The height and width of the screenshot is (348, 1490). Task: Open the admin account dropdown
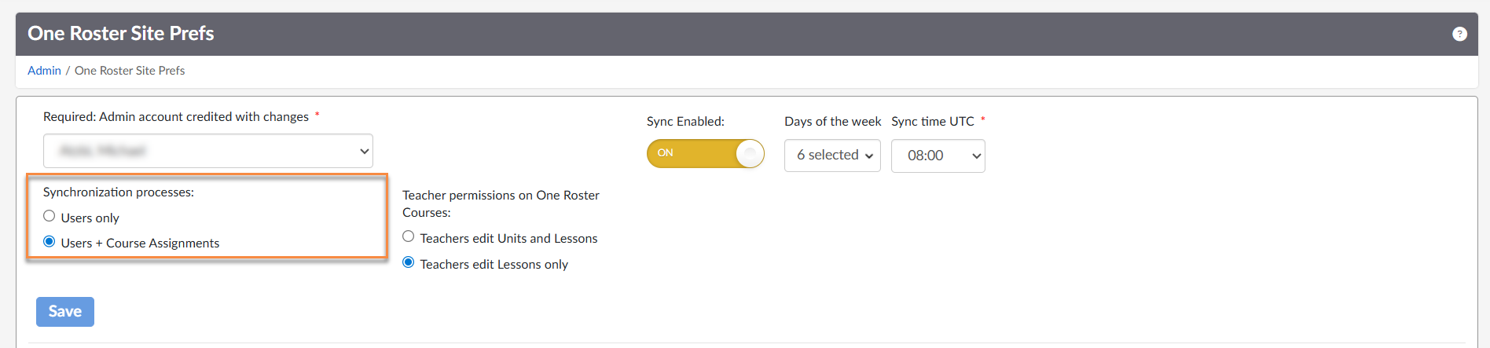(208, 151)
